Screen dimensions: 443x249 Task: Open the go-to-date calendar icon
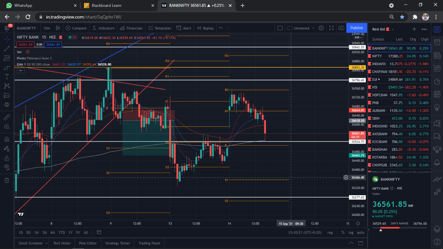[x=99, y=232]
